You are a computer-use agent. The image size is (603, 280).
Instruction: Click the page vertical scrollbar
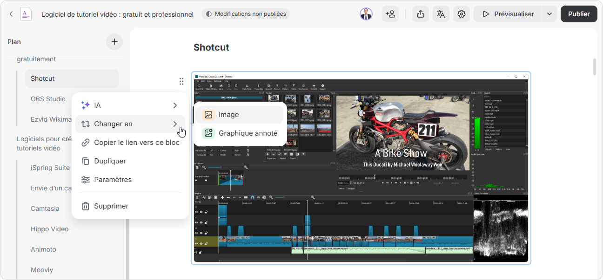point(594,67)
